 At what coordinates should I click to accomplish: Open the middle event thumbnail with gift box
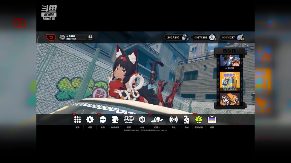point(230,80)
